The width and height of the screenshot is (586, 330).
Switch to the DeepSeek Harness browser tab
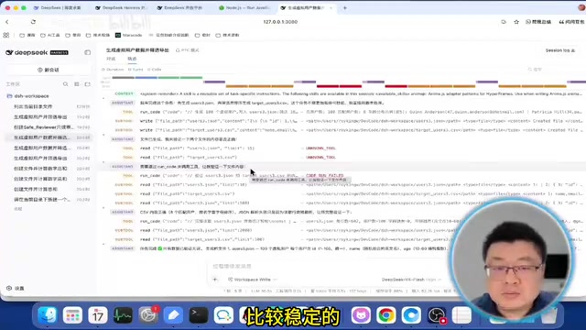(x=122, y=8)
